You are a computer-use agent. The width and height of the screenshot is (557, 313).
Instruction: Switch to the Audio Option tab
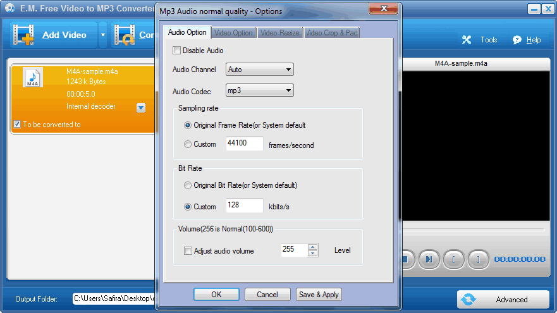tap(187, 32)
